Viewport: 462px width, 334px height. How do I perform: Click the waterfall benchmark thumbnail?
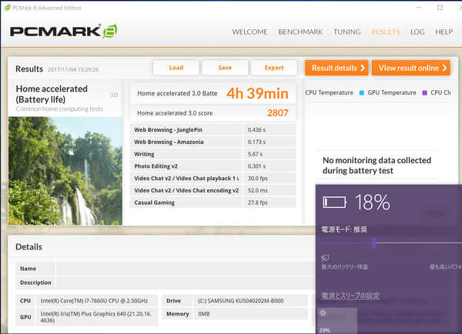65,171
